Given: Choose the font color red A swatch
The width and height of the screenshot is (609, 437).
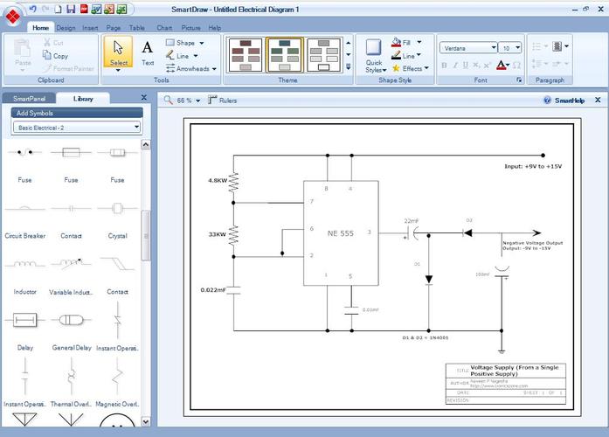Looking at the screenshot, I should (x=502, y=66).
